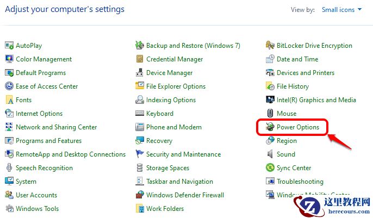Click the Ease of Access Center icon

pos(9,86)
